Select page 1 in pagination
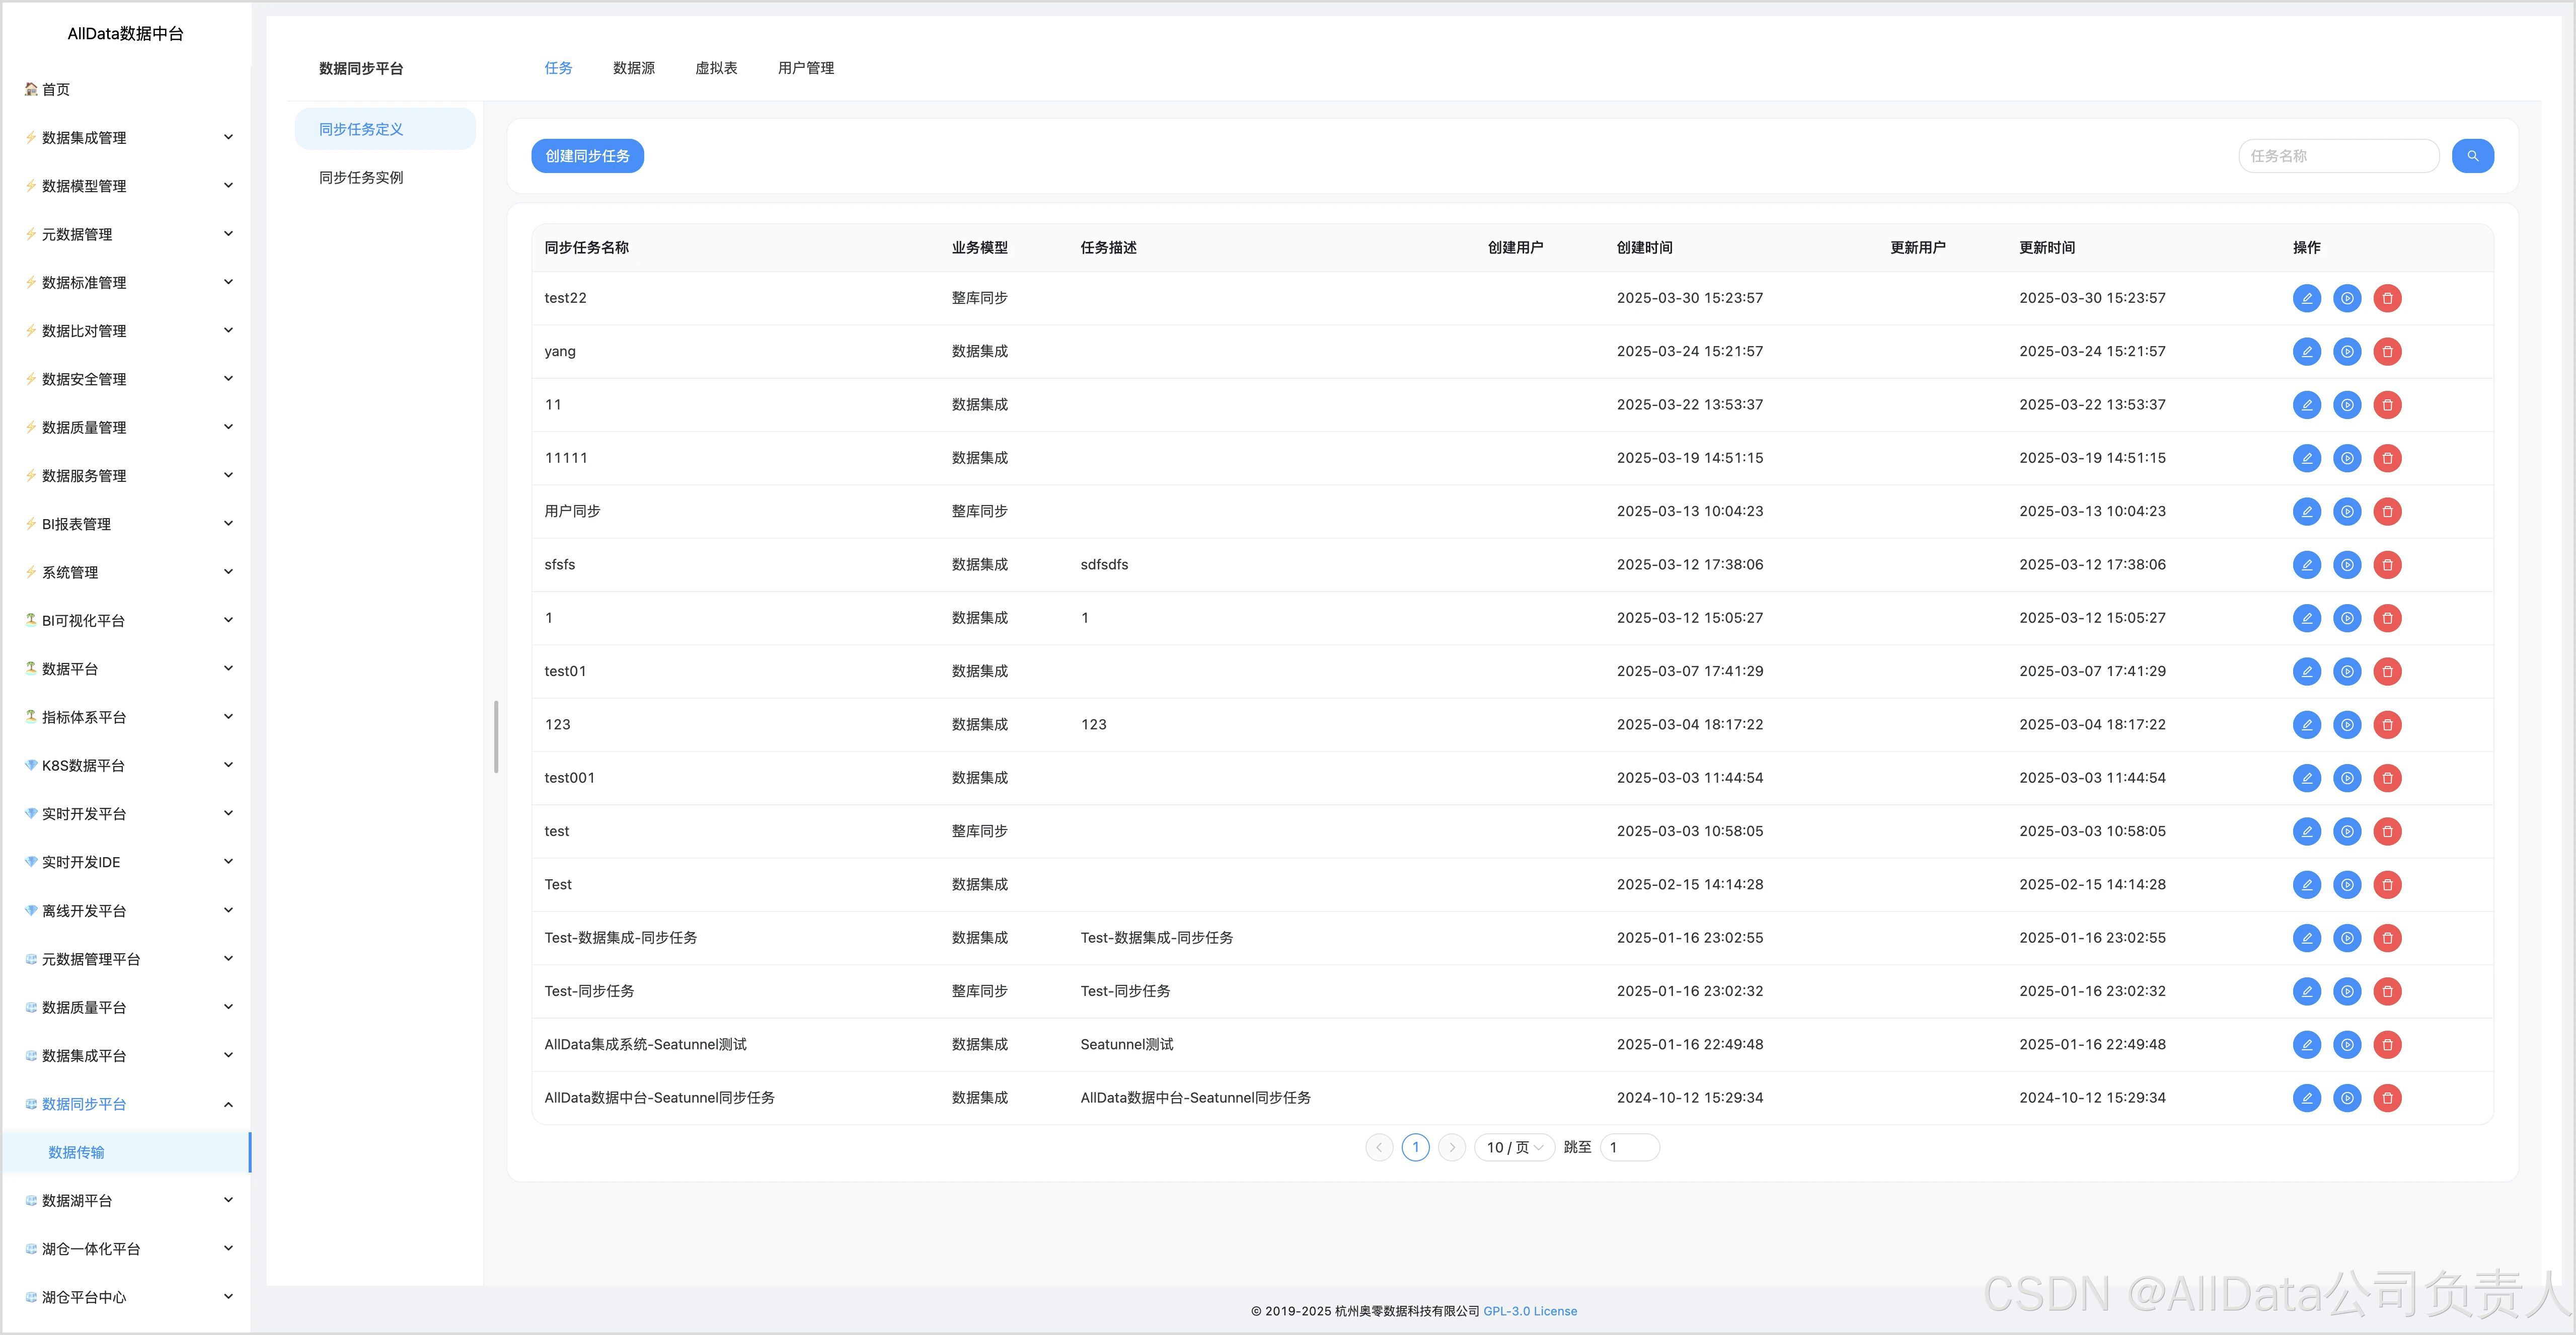Screen dimensions: 2576x1335 (1415, 1147)
